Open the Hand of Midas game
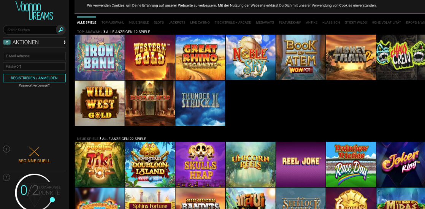 pyautogui.click(x=401, y=198)
